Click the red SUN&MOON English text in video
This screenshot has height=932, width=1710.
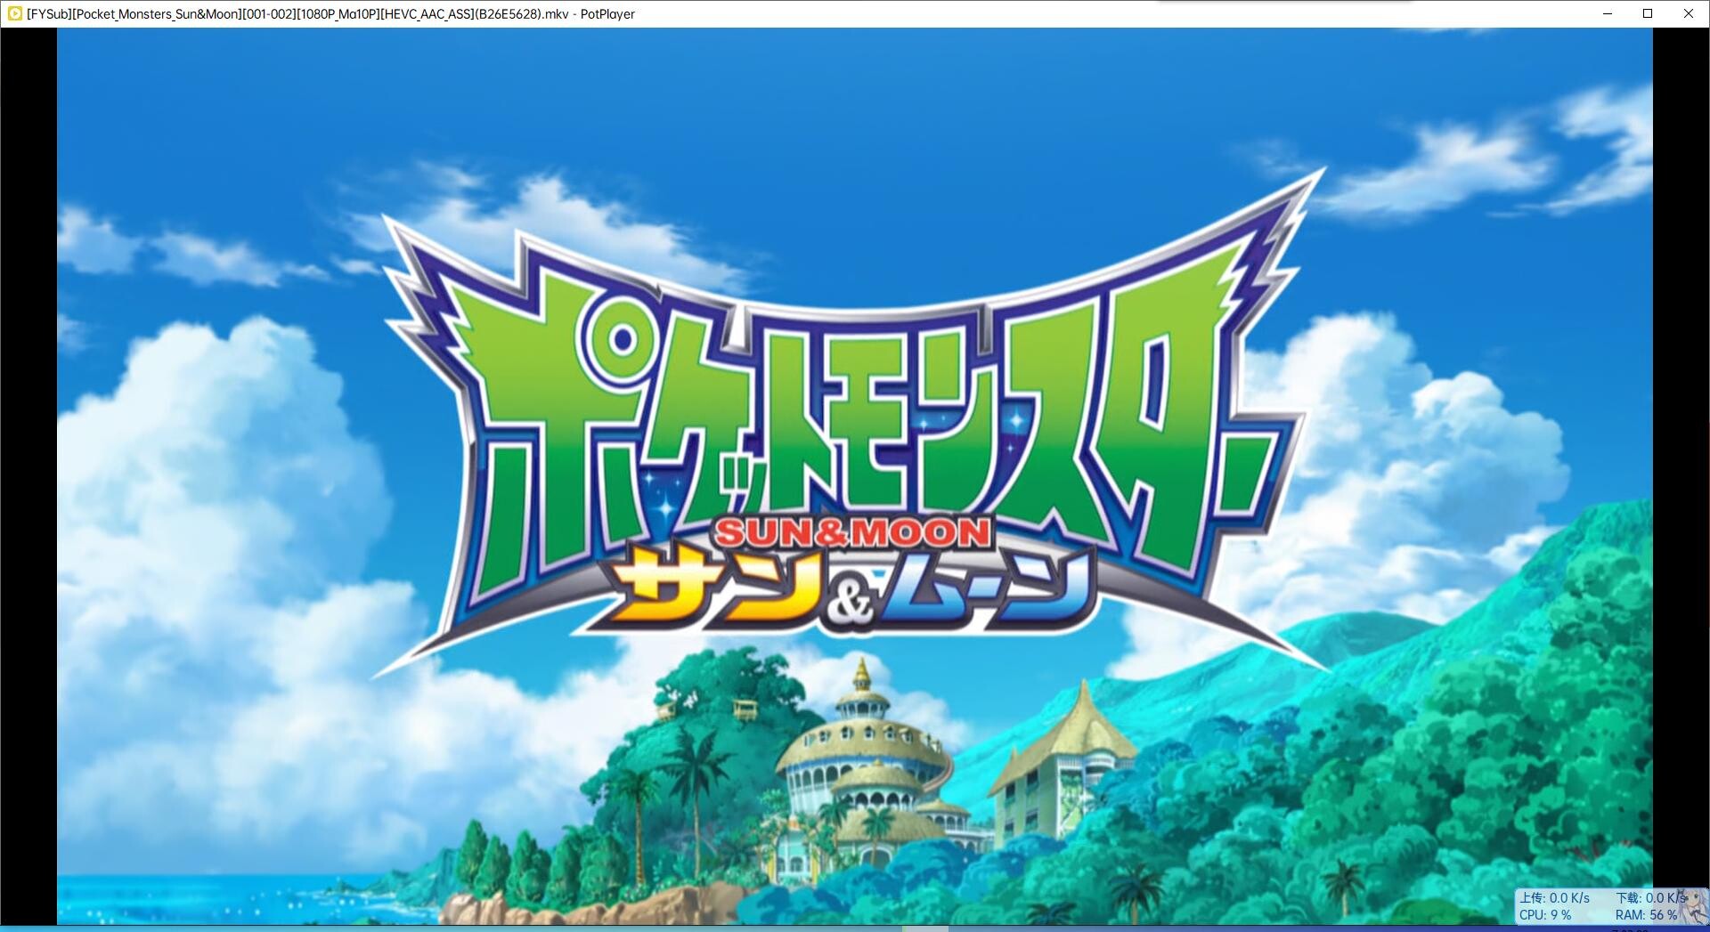[x=852, y=532]
